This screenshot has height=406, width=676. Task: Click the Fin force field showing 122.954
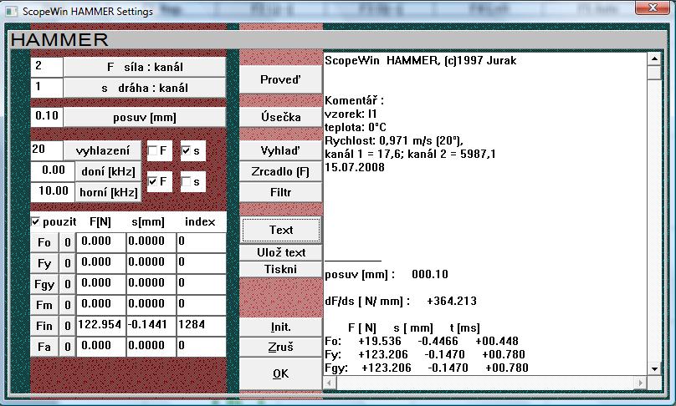point(101,326)
